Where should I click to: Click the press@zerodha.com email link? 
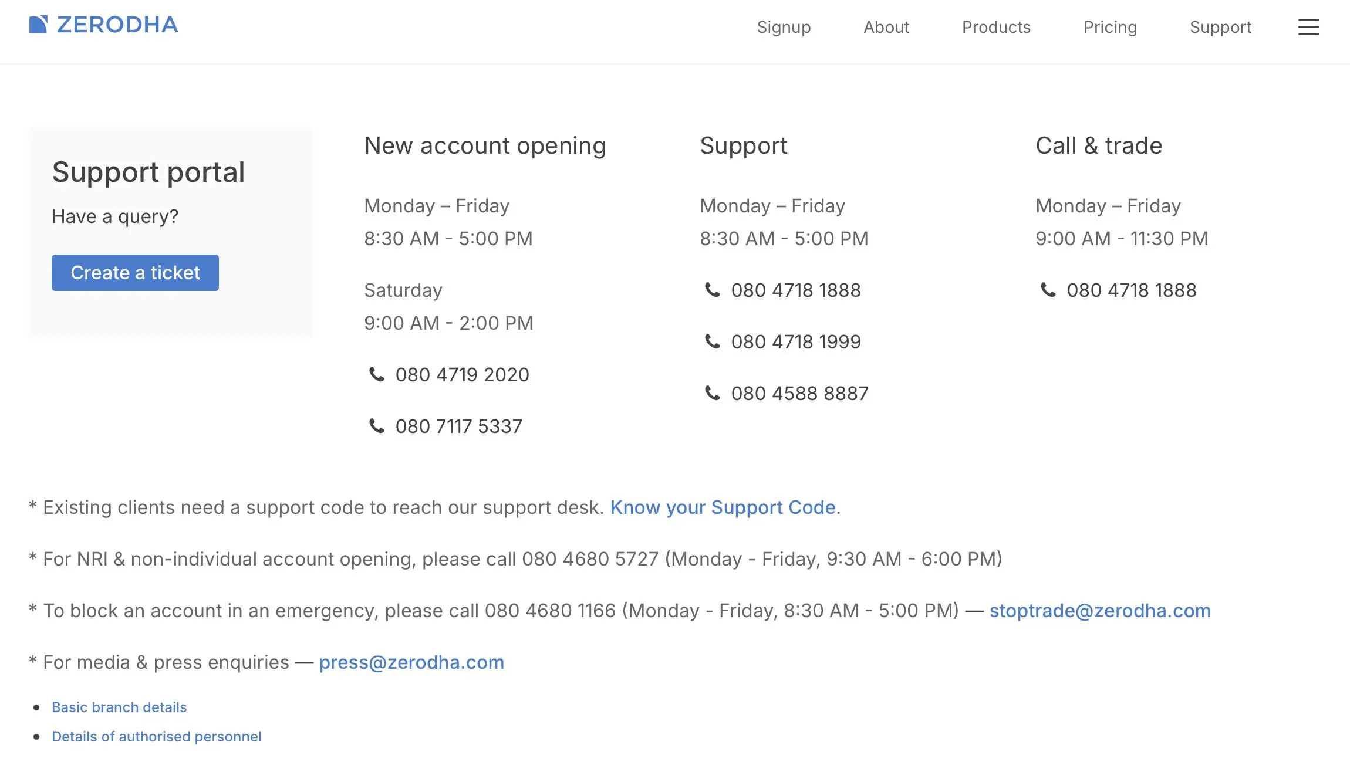click(x=411, y=662)
